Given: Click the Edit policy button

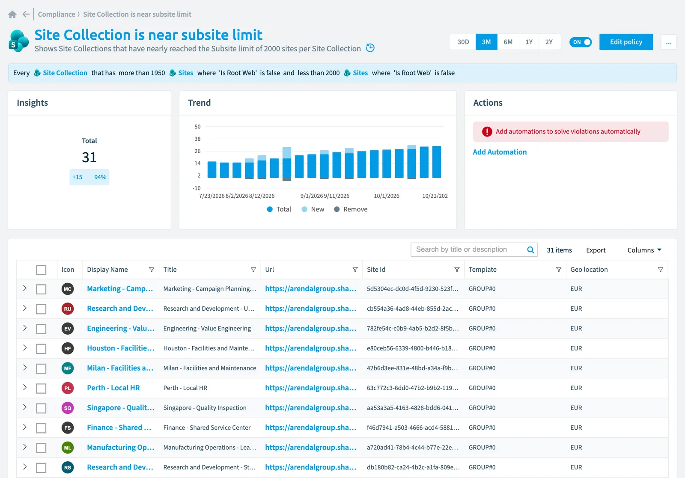Looking at the screenshot, I should pyautogui.click(x=626, y=42).
